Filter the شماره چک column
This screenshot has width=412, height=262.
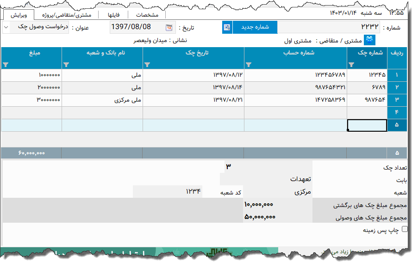pos(351,65)
